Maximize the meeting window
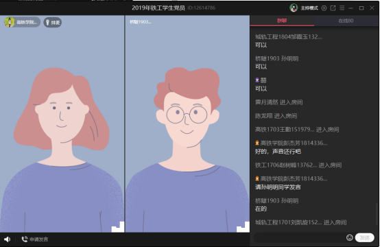 (361, 8)
